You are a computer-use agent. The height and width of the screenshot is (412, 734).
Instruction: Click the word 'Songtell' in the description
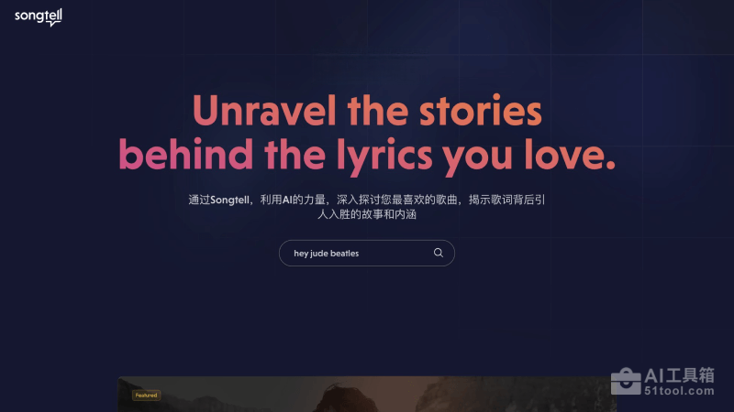coord(229,200)
